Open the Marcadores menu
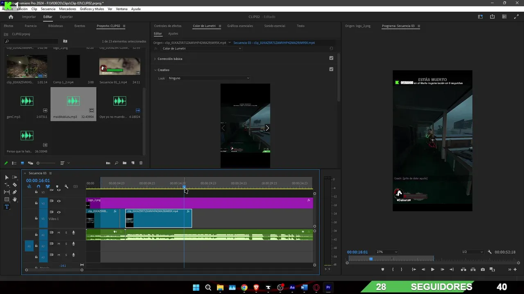Viewport: 524px width, 294px height. tap(68, 9)
